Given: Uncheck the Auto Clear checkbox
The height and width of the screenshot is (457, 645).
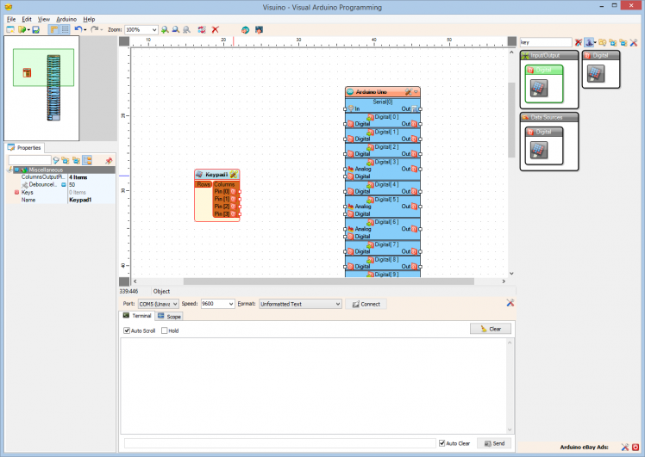Looking at the screenshot, I should coord(442,443).
